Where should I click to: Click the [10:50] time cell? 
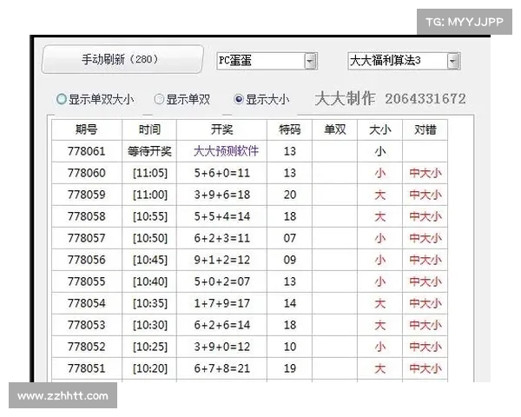point(149,238)
